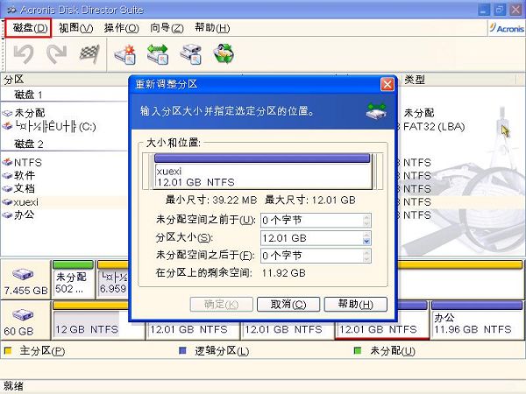Click the disabled 确定(K) button
The width and height of the screenshot is (526, 394).
tap(222, 305)
